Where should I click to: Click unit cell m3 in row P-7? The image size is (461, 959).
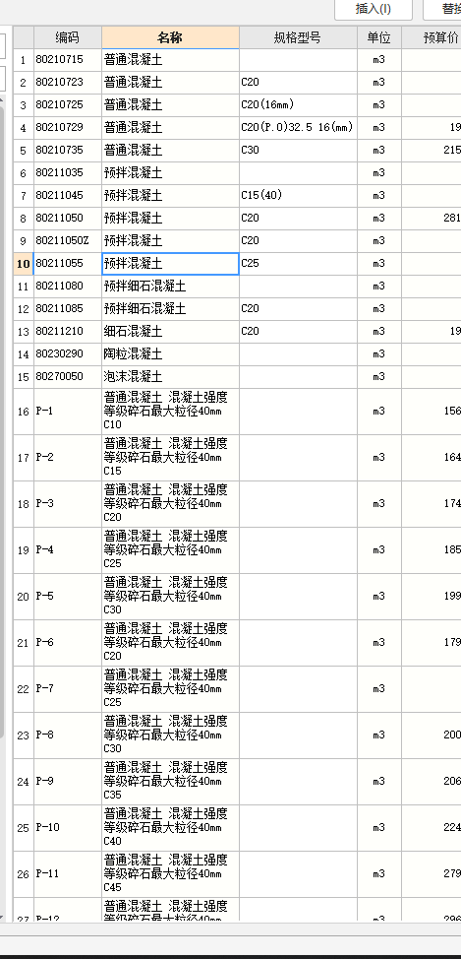pos(379,688)
